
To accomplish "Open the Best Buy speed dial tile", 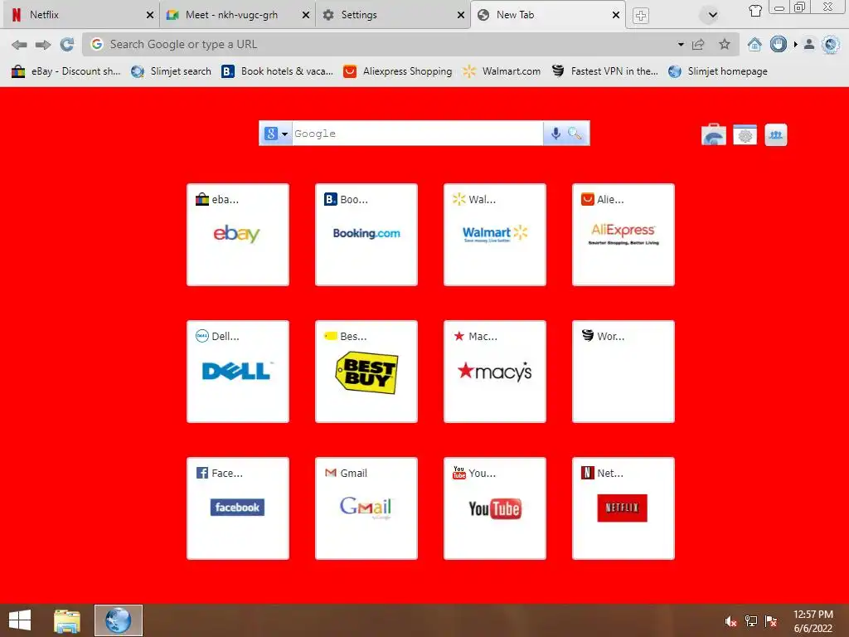I will (x=366, y=372).
